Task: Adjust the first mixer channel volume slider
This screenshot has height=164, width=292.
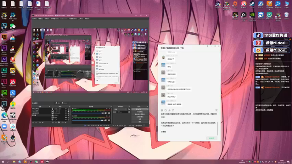Action: coord(88,113)
